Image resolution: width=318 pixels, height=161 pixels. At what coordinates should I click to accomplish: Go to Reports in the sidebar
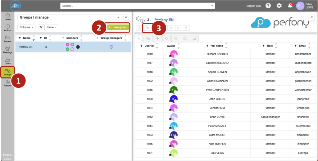(x=8, y=83)
